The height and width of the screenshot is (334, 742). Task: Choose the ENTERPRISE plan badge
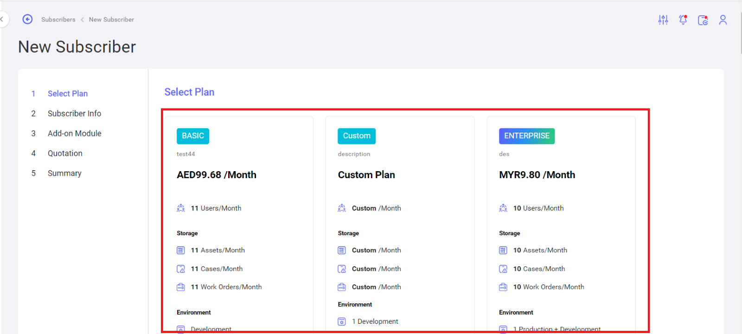point(527,136)
